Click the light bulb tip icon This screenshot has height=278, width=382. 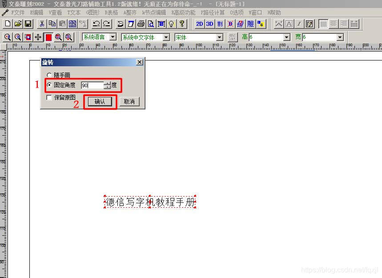tap(172, 24)
